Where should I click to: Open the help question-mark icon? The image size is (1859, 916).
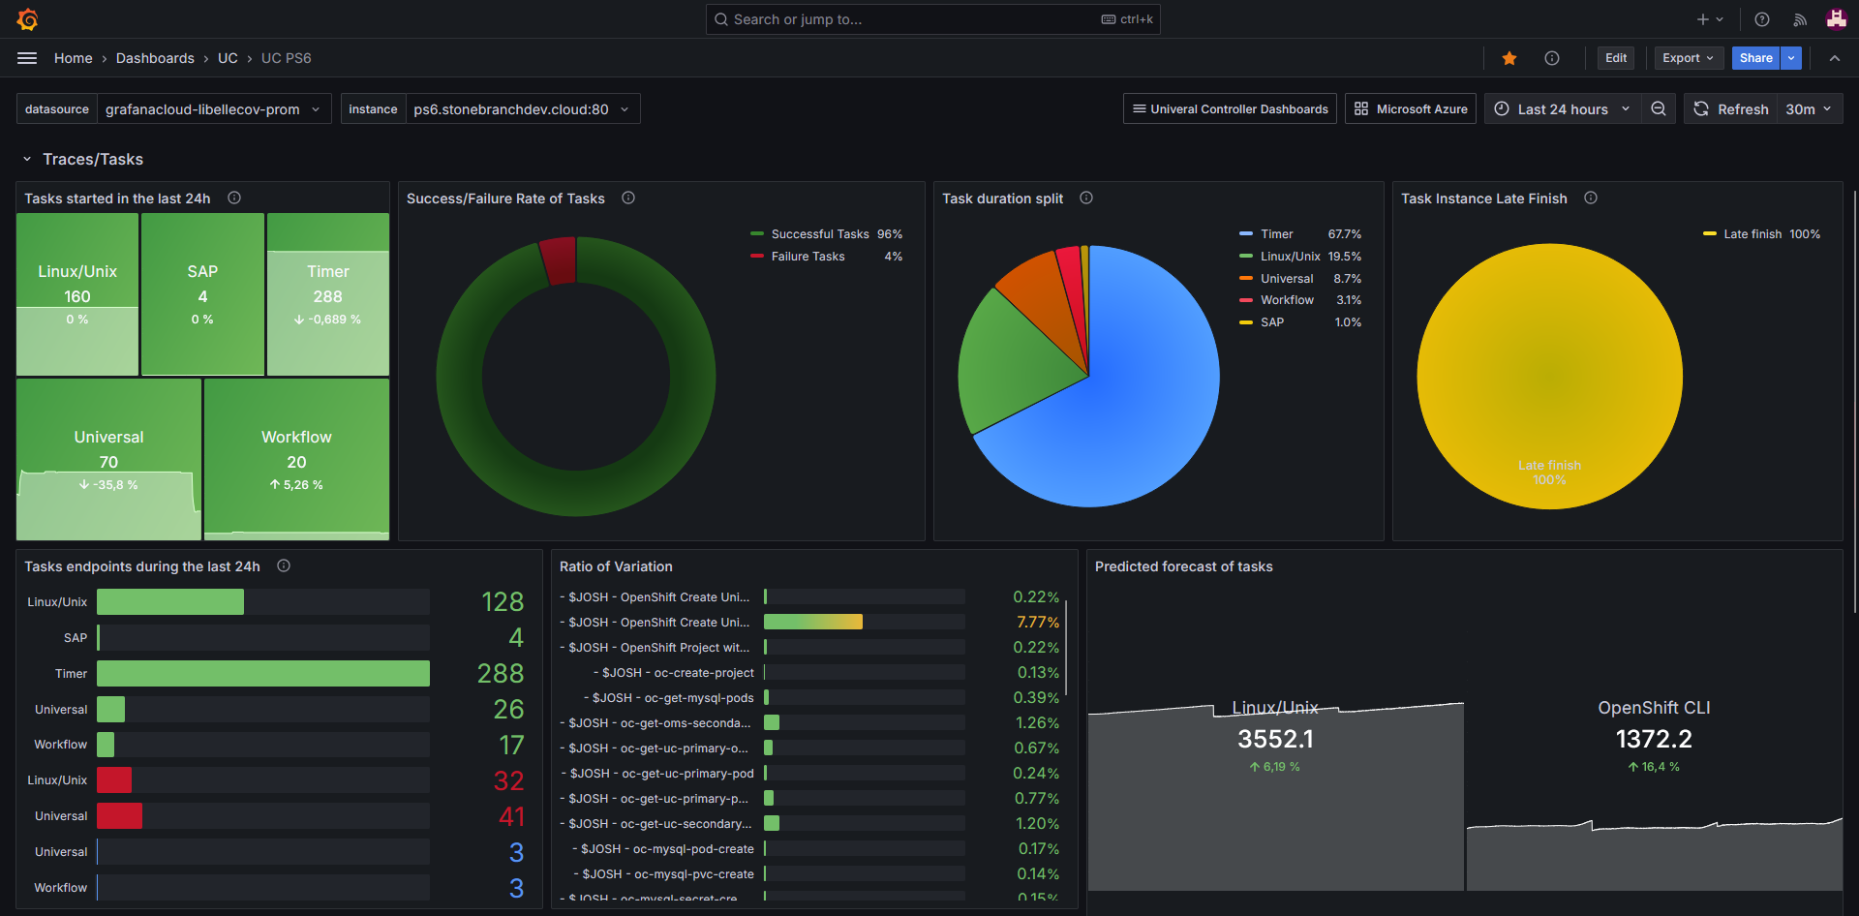tap(1762, 19)
